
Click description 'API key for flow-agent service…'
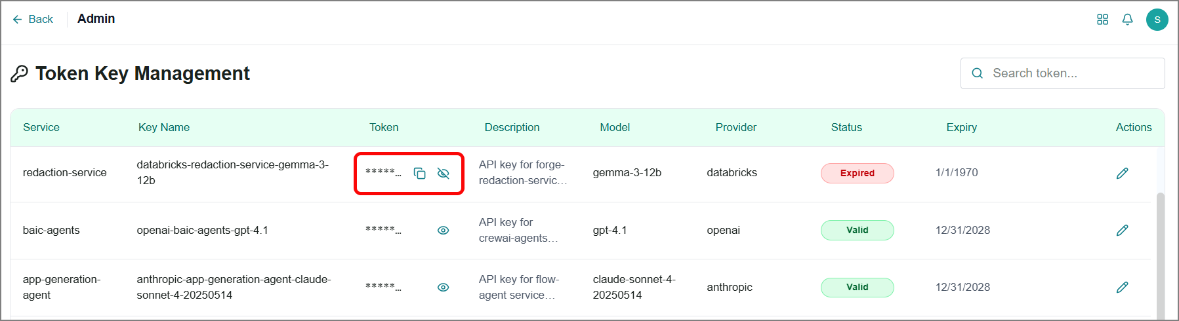click(519, 287)
